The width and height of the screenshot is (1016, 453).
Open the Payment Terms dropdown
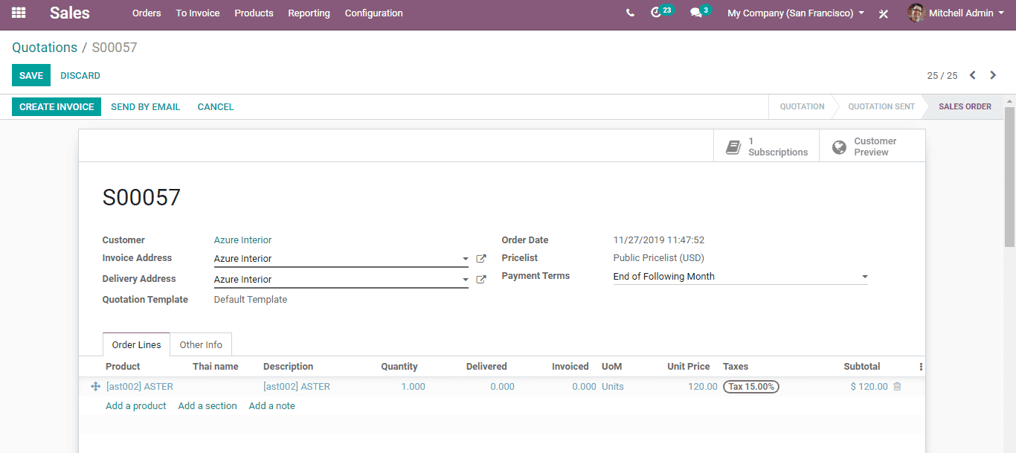(x=740, y=277)
